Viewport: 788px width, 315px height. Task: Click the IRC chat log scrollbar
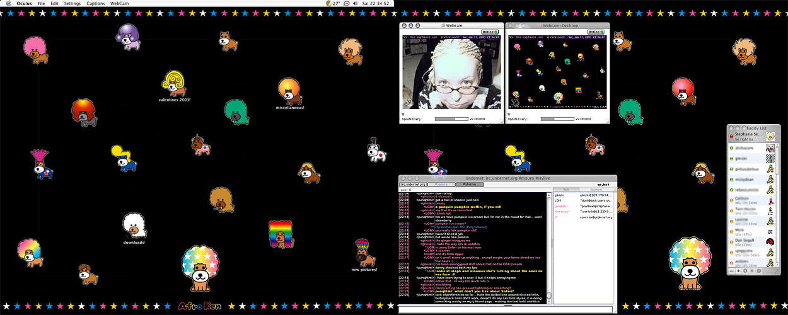coord(548,248)
